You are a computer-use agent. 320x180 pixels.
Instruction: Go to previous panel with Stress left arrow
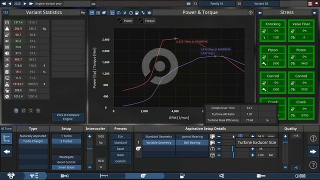[x=260, y=12]
